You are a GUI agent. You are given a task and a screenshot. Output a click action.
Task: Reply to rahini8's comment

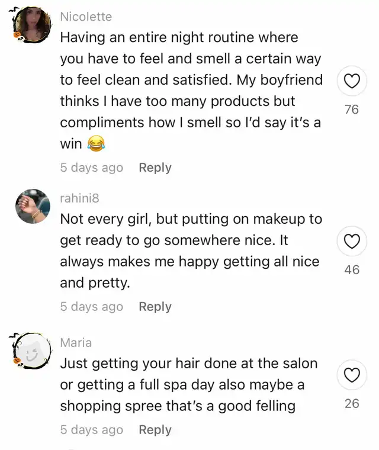click(x=155, y=307)
